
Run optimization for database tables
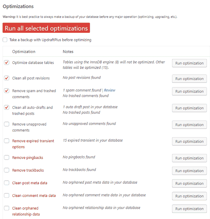click(x=189, y=63)
